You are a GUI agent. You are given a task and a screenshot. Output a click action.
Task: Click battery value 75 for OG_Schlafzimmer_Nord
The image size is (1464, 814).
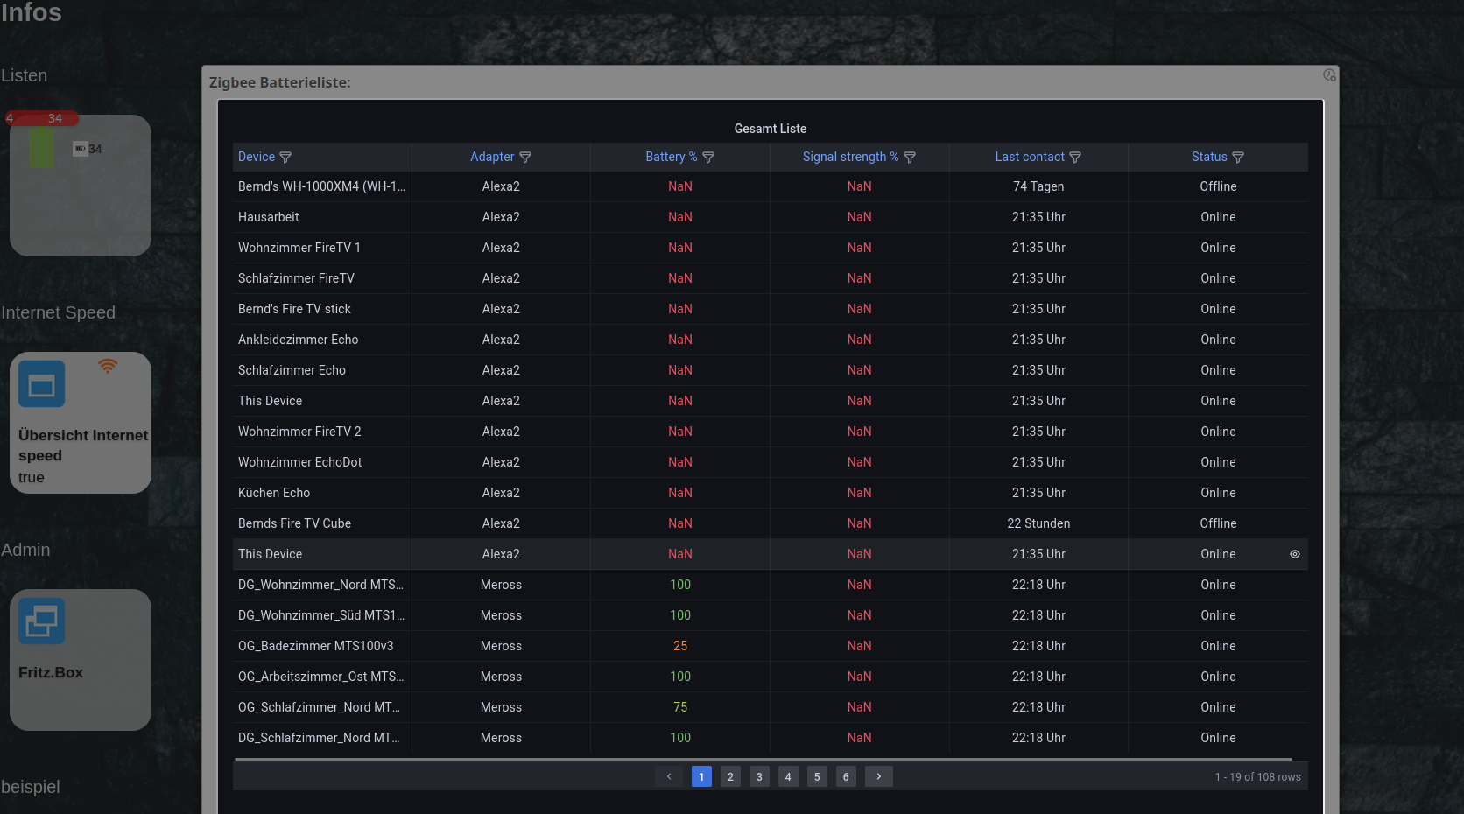[680, 707]
